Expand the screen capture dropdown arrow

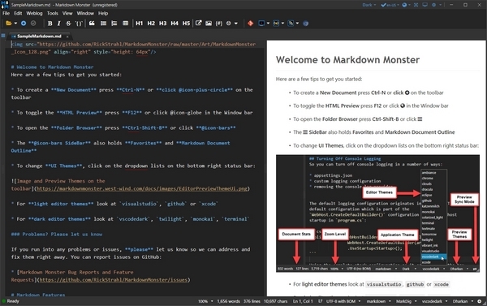(x=268, y=24)
